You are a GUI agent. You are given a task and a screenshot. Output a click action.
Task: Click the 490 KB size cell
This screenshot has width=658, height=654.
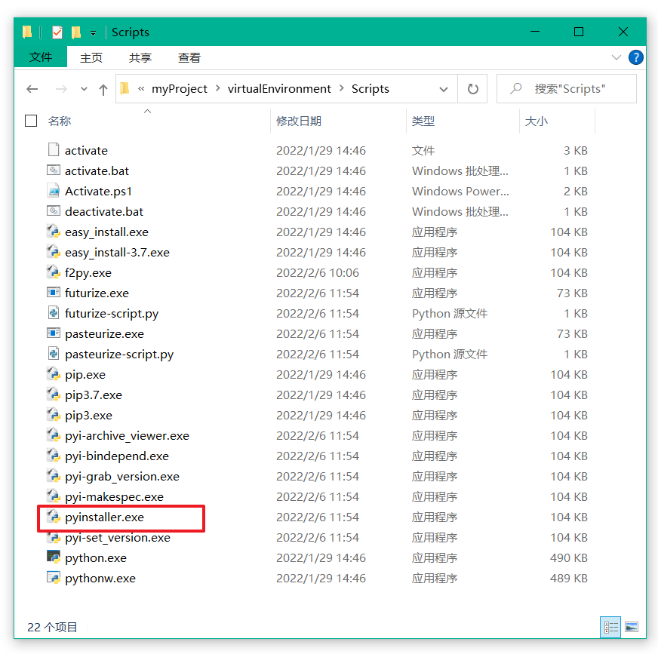569,557
